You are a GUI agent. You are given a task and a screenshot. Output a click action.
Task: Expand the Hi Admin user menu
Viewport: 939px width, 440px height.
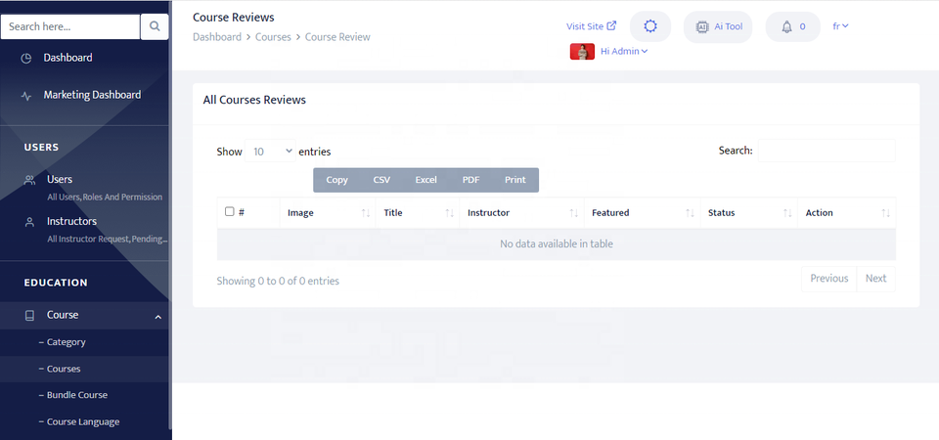pyautogui.click(x=624, y=52)
